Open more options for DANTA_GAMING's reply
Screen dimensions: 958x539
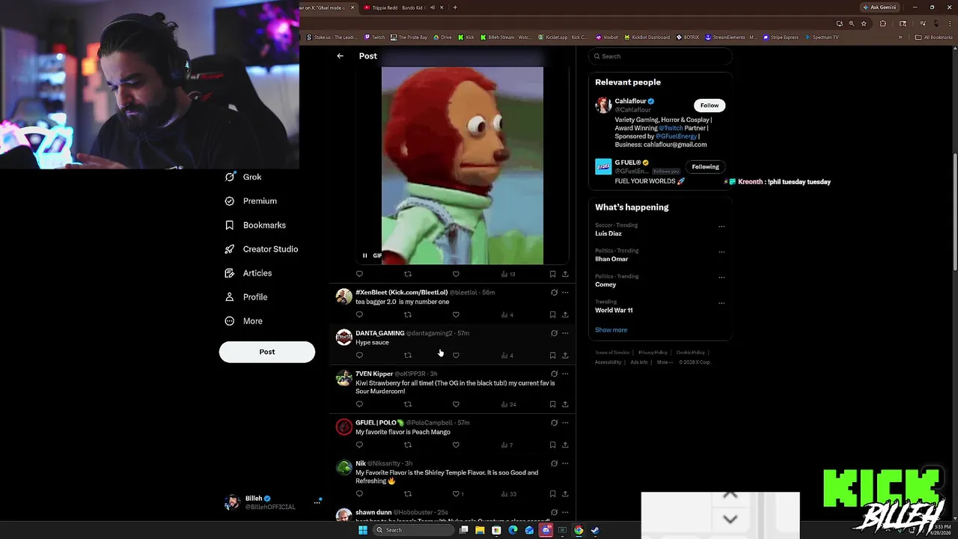(565, 333)
